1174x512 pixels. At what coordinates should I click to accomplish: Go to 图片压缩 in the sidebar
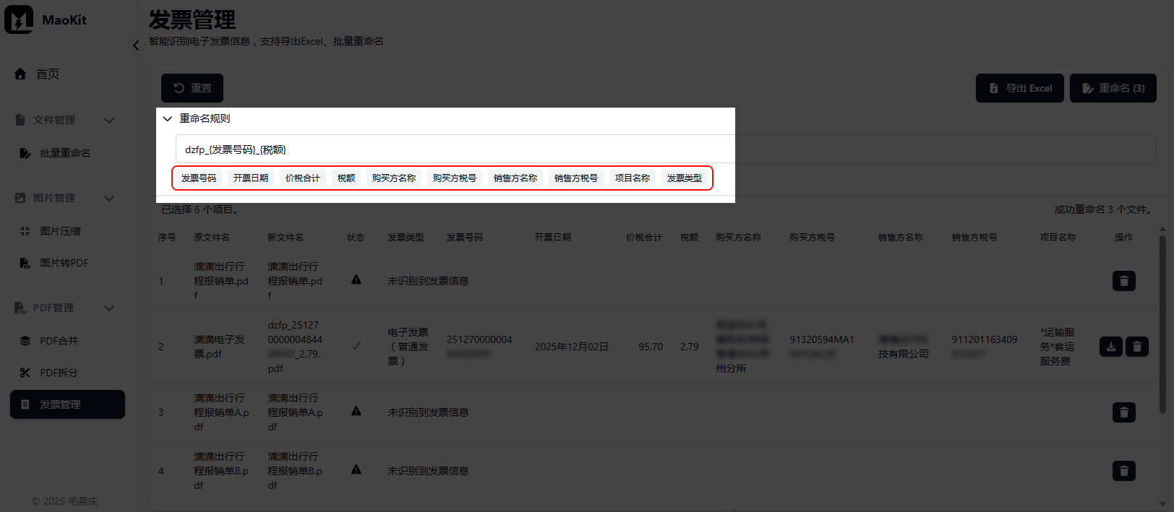pos(60,231)
